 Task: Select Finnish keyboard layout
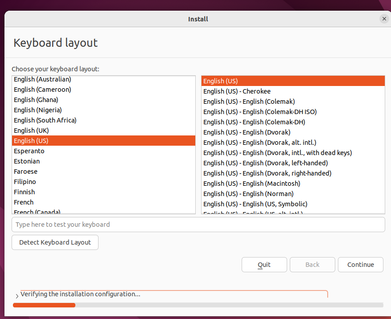point(24,192)
